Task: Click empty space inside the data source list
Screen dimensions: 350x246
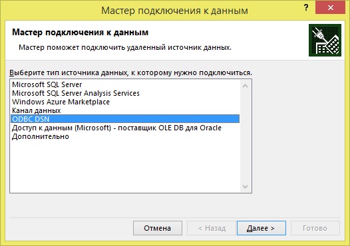Action: [125, 166]
